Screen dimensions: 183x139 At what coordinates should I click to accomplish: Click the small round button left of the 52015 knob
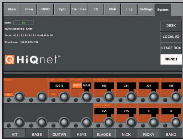(x=53, y=100)
